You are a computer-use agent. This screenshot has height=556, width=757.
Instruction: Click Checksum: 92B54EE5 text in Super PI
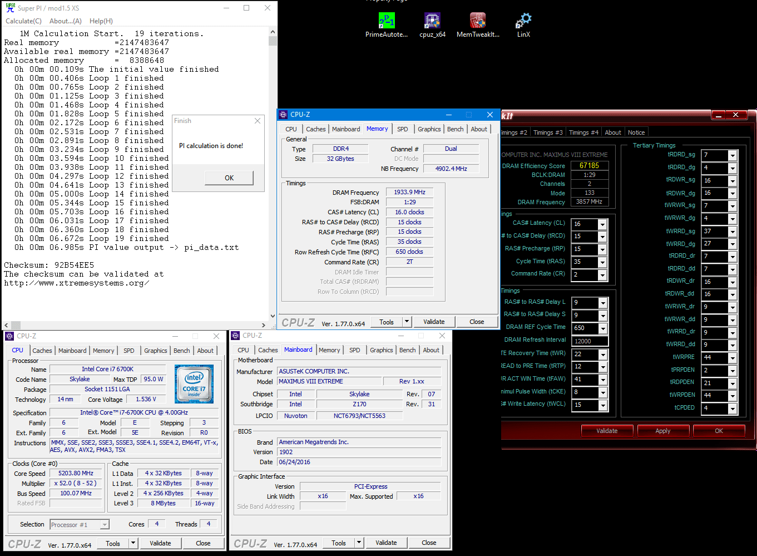(49, 265)
